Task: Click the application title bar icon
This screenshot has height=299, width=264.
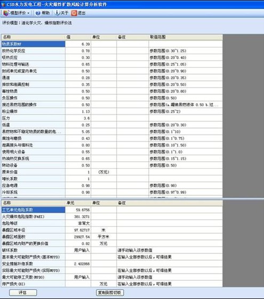Action: pos(3,4)
